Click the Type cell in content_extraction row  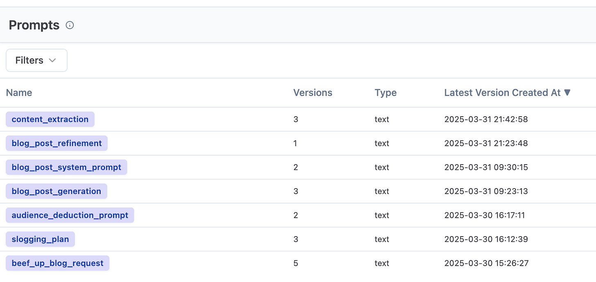pos(382,120)
